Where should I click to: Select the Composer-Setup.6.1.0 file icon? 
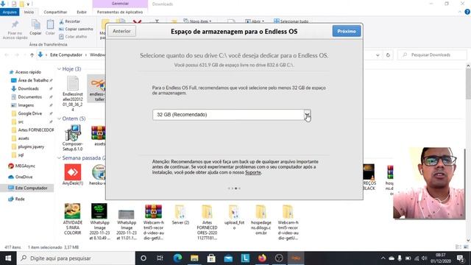(73, 133)
